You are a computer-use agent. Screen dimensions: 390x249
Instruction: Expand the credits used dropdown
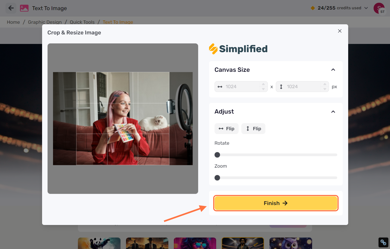click(366, 8)
